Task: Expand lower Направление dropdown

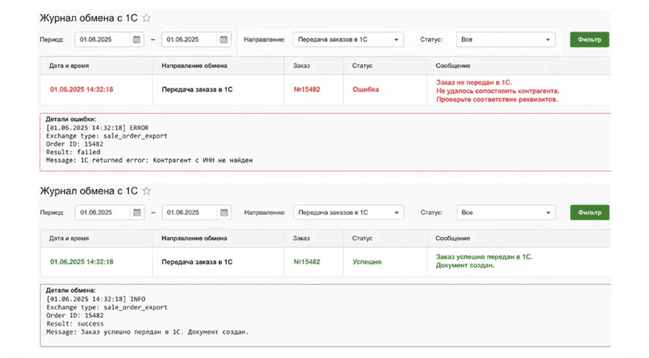Action: (348, 212)
